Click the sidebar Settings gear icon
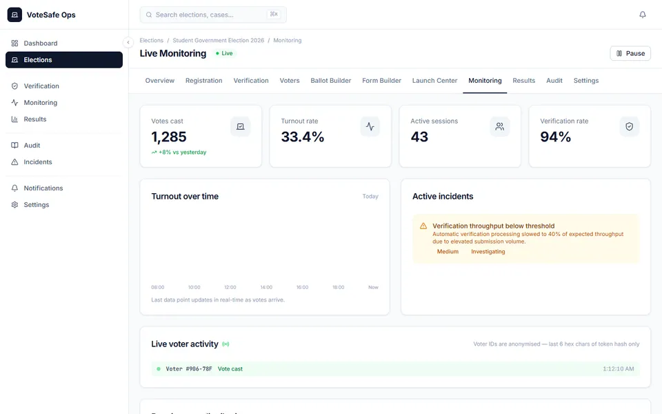662x414 pixels. click(x=14, y=205)
